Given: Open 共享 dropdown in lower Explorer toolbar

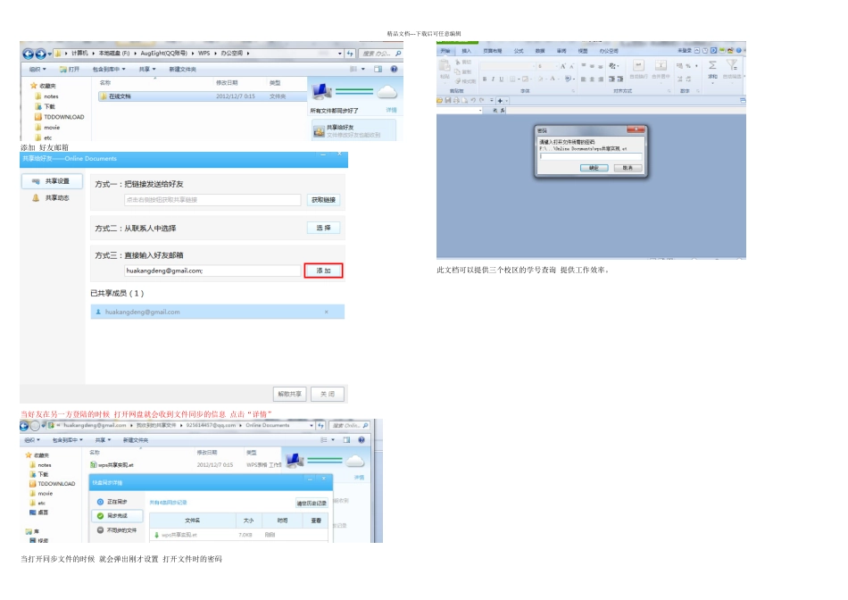Looking at the screenshot, I should click(103, 440).
